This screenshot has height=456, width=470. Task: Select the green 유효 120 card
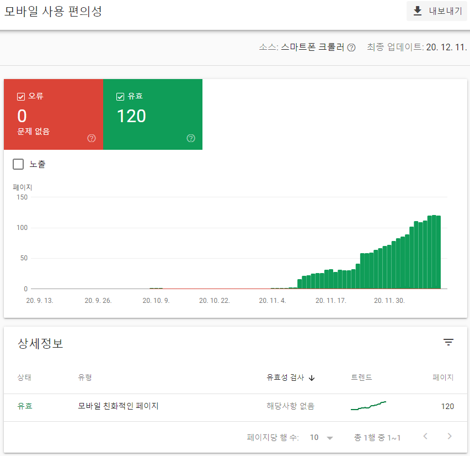(153, 114)
